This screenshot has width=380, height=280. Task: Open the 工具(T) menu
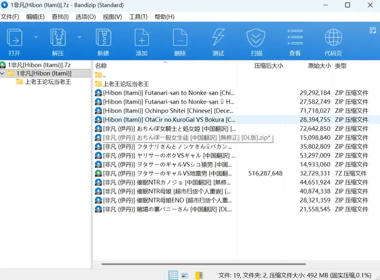(138, 17)
